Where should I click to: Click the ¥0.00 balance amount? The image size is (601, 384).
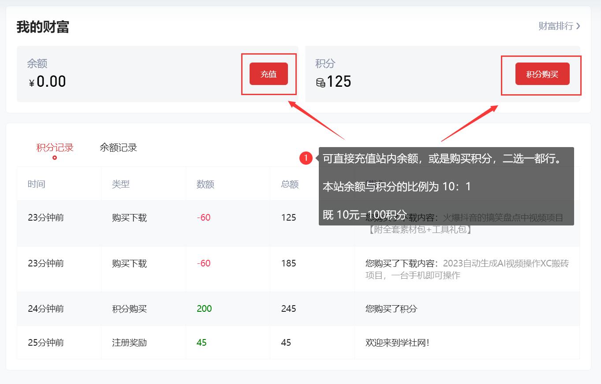pyautogui.click(x=46, y=81)
